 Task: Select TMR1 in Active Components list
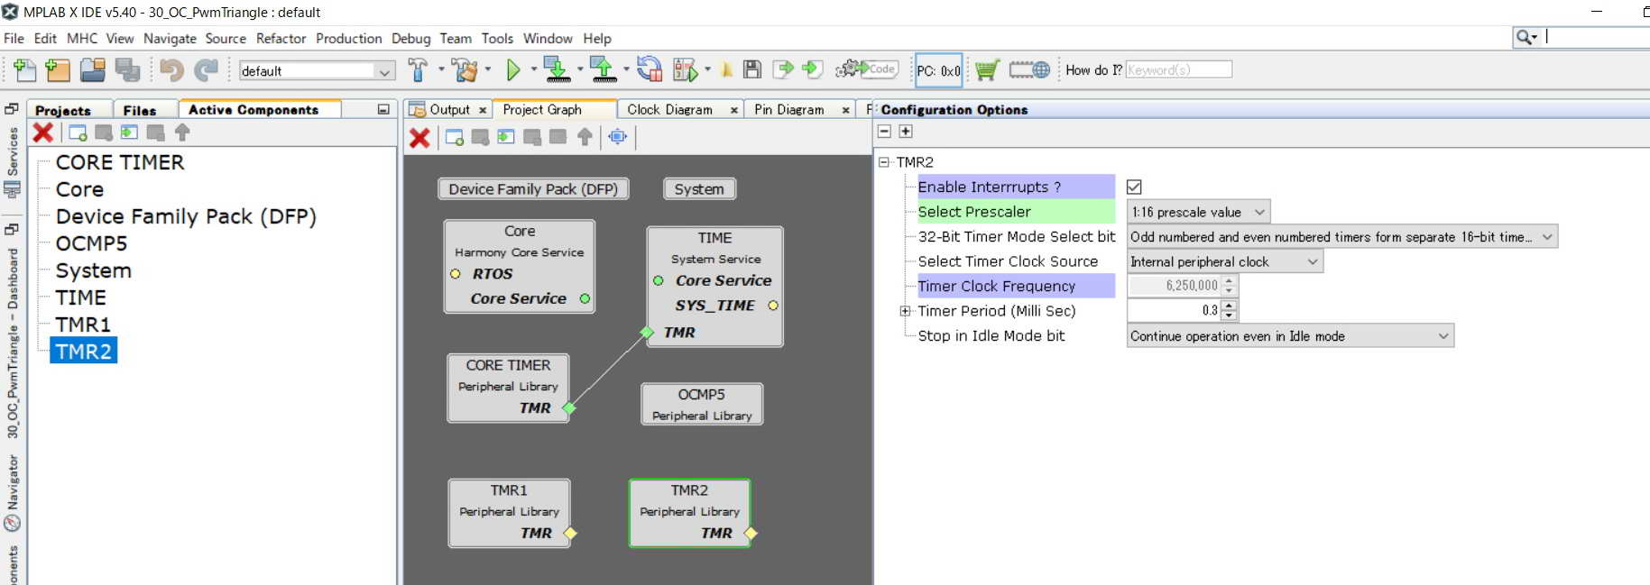coord(83,324)
